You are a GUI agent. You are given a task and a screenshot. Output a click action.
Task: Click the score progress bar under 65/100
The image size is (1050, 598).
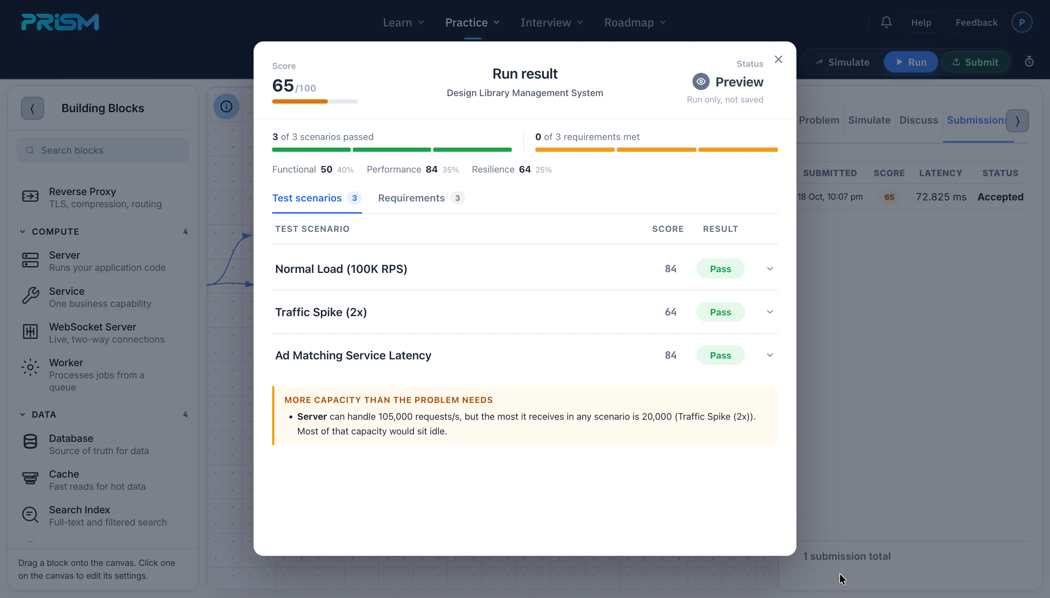point(315,101)
